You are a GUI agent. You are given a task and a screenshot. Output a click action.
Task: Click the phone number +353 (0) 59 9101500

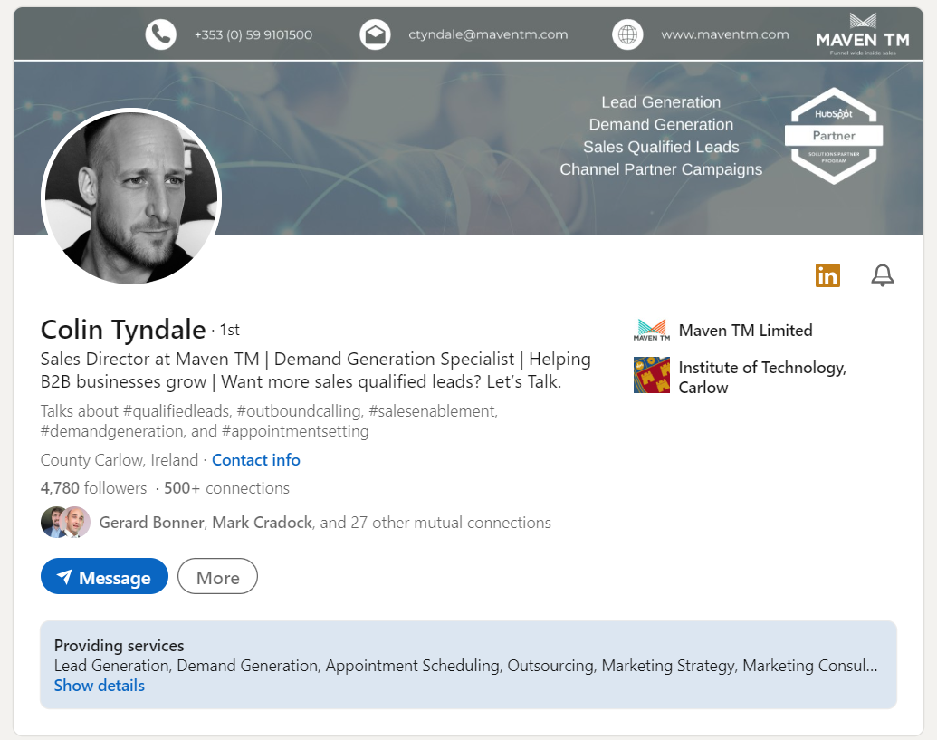pos(253,34)
